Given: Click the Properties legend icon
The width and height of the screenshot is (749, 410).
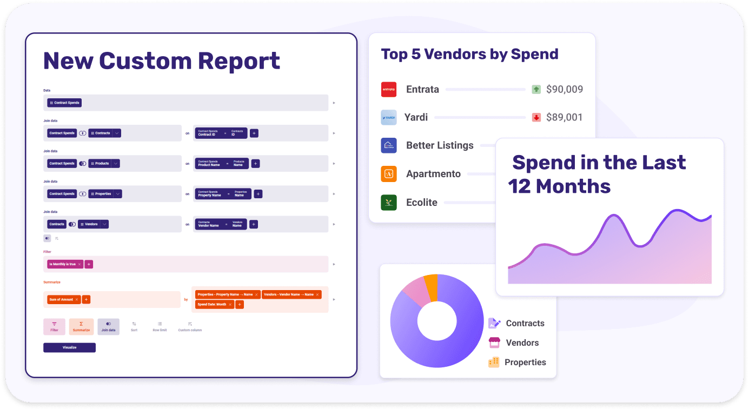Looking at the screenshot, I should pyautogui.click(x=494, y=362).
